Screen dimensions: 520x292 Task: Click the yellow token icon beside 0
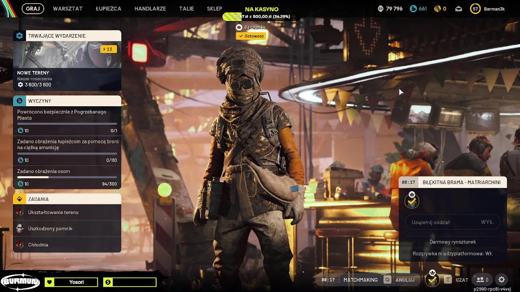(438, 9)
